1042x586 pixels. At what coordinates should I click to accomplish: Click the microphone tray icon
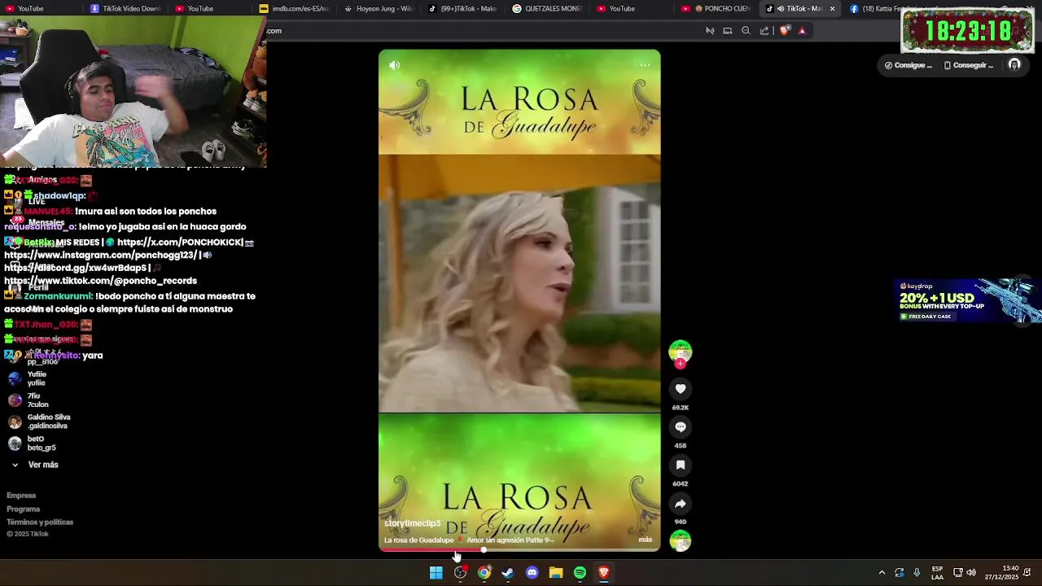point(917,573)
